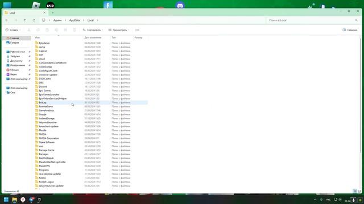364x204 pixels.
Task: Open the Просмотреть dropdown
Action: (x=119, y=30)
